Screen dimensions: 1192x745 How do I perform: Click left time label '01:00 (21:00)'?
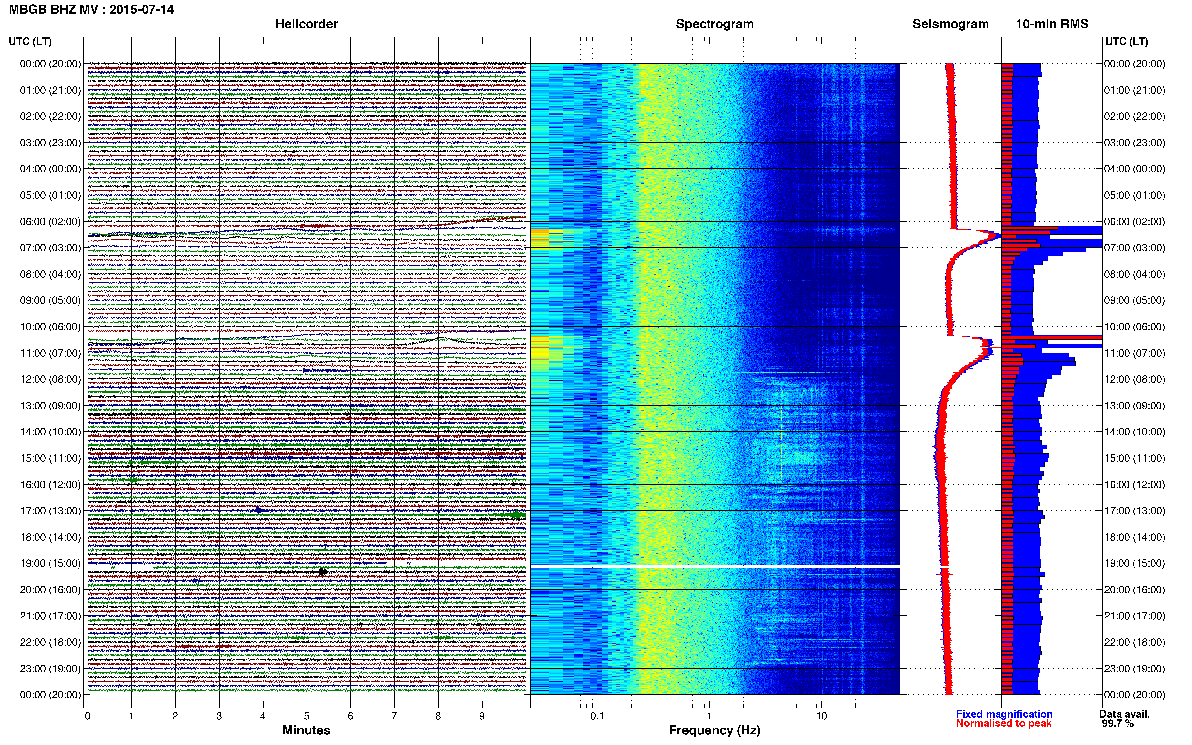click(x=50, y=90)
